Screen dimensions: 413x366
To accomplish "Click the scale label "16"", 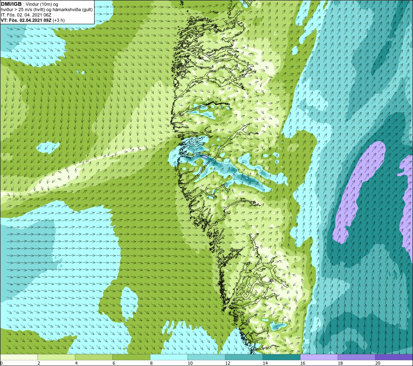I will pos(303,364).
